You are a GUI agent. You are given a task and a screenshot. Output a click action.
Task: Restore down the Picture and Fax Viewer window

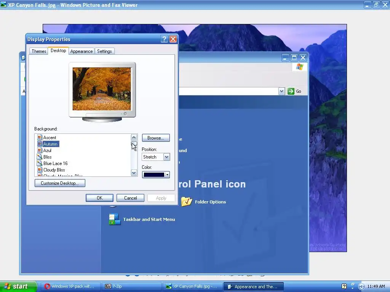(376, 5)
